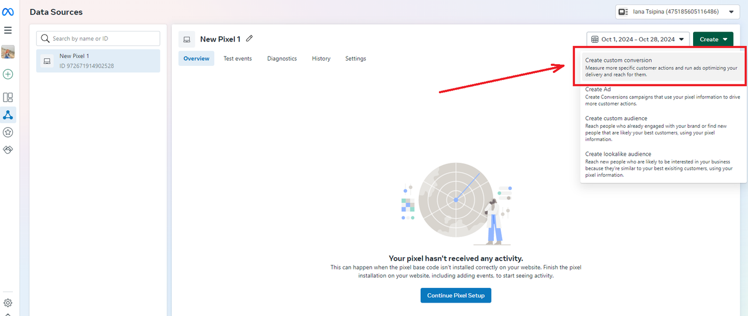Switch to Test events tab

point(238,58)
